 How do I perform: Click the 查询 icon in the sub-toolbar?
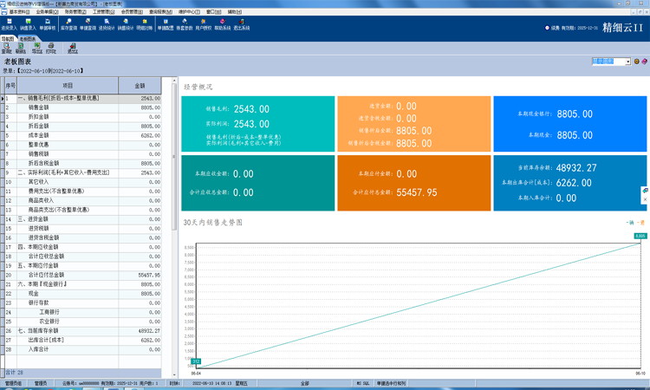(x=7, y=49)
